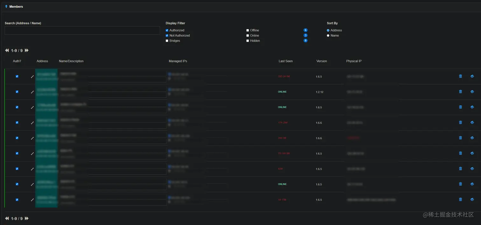Screen dimensions: 481x225
Task: Click the Version column header
Action: click(x=322, y=61)
